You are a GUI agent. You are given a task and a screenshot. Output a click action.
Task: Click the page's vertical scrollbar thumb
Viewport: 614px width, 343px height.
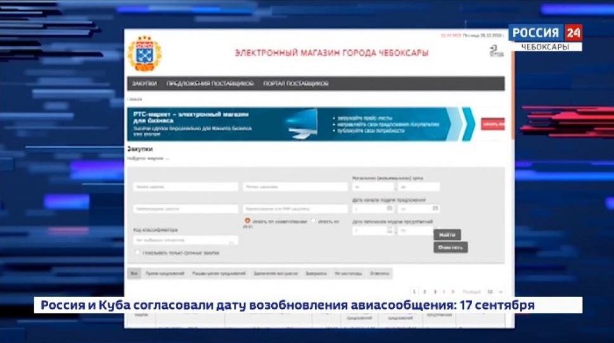[513, 96]
